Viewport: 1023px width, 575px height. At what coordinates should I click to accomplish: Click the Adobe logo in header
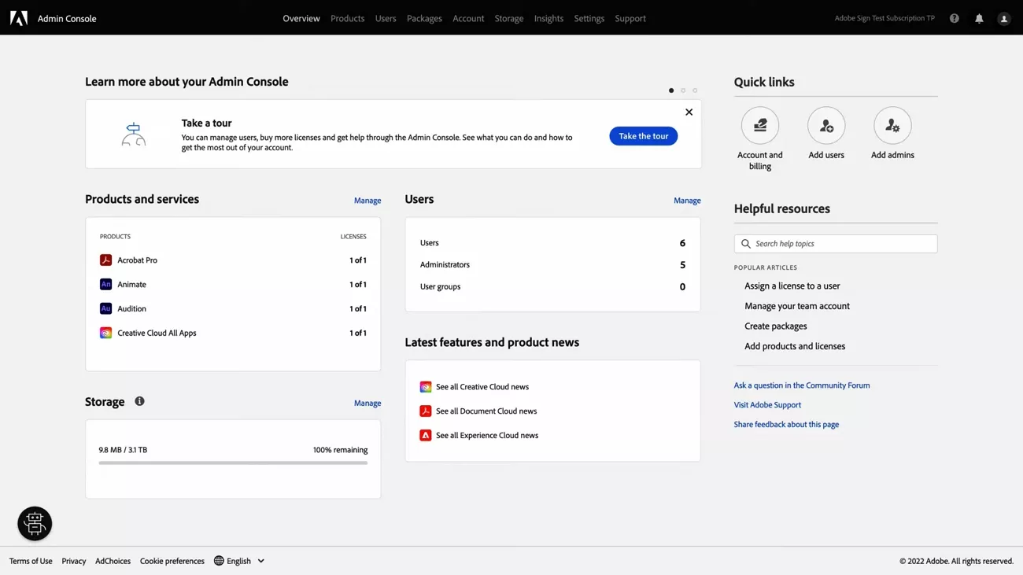point(19,18)
